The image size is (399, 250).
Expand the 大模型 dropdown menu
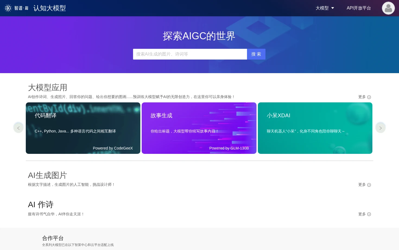click(325, 8)
